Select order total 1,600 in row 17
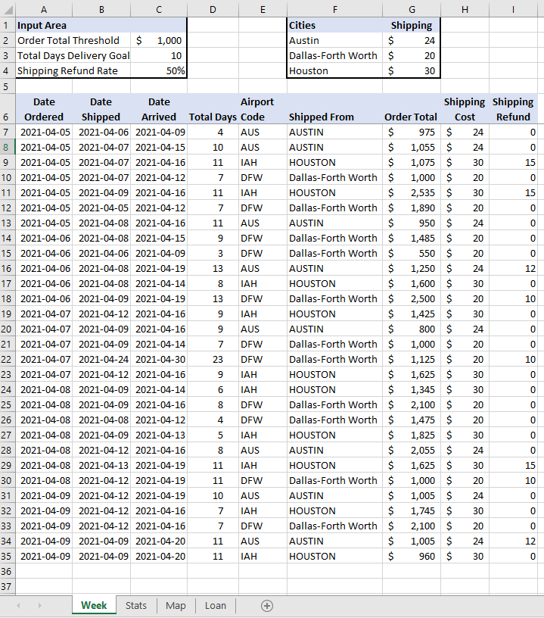Viewport: 544px width, 618px height. click(x=412, y=284)
